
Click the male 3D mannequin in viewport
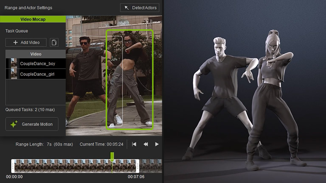point(221,93)
